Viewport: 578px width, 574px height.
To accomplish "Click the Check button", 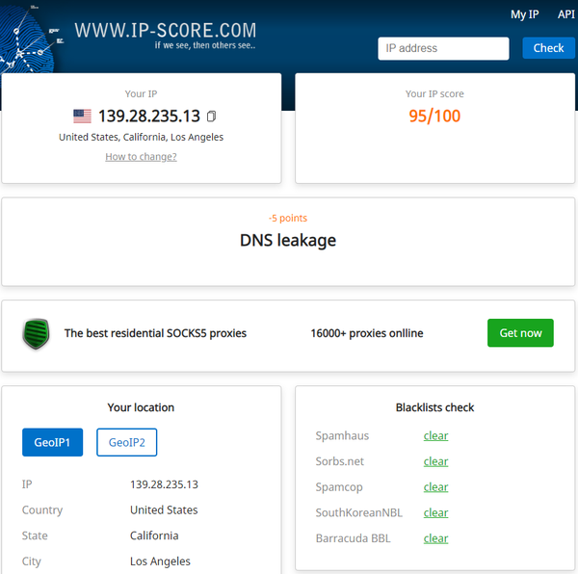I will pyautogui.click(x=548, y=48).
